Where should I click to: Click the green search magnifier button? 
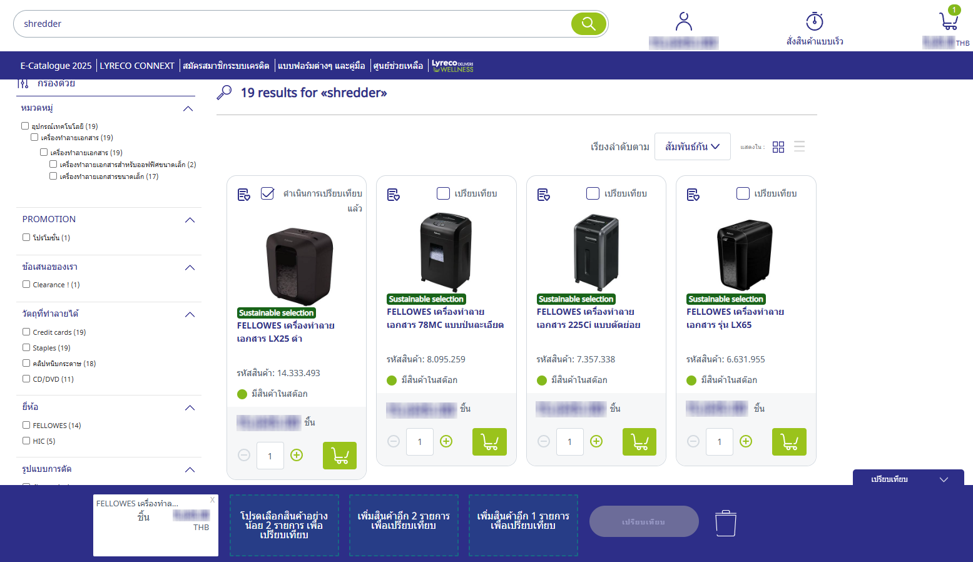(588, 24)
